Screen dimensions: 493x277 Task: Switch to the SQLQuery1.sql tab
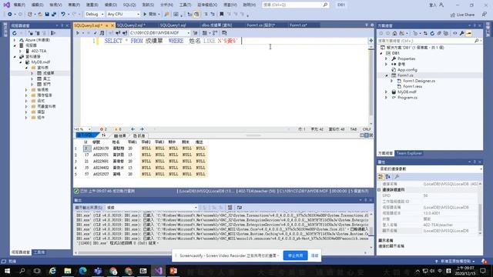tap(173, 25)
